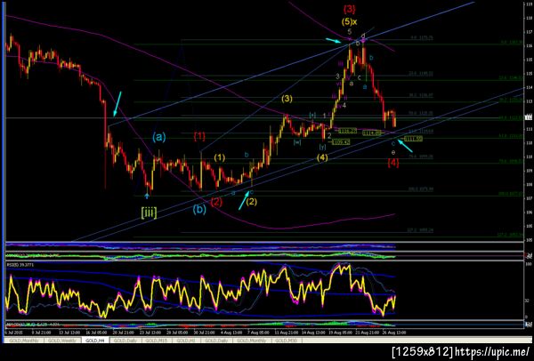The height and width of the screenshot is (361, 534).
Task: Select the yellow (3) wave label
Action: click(x=287, y=99)
